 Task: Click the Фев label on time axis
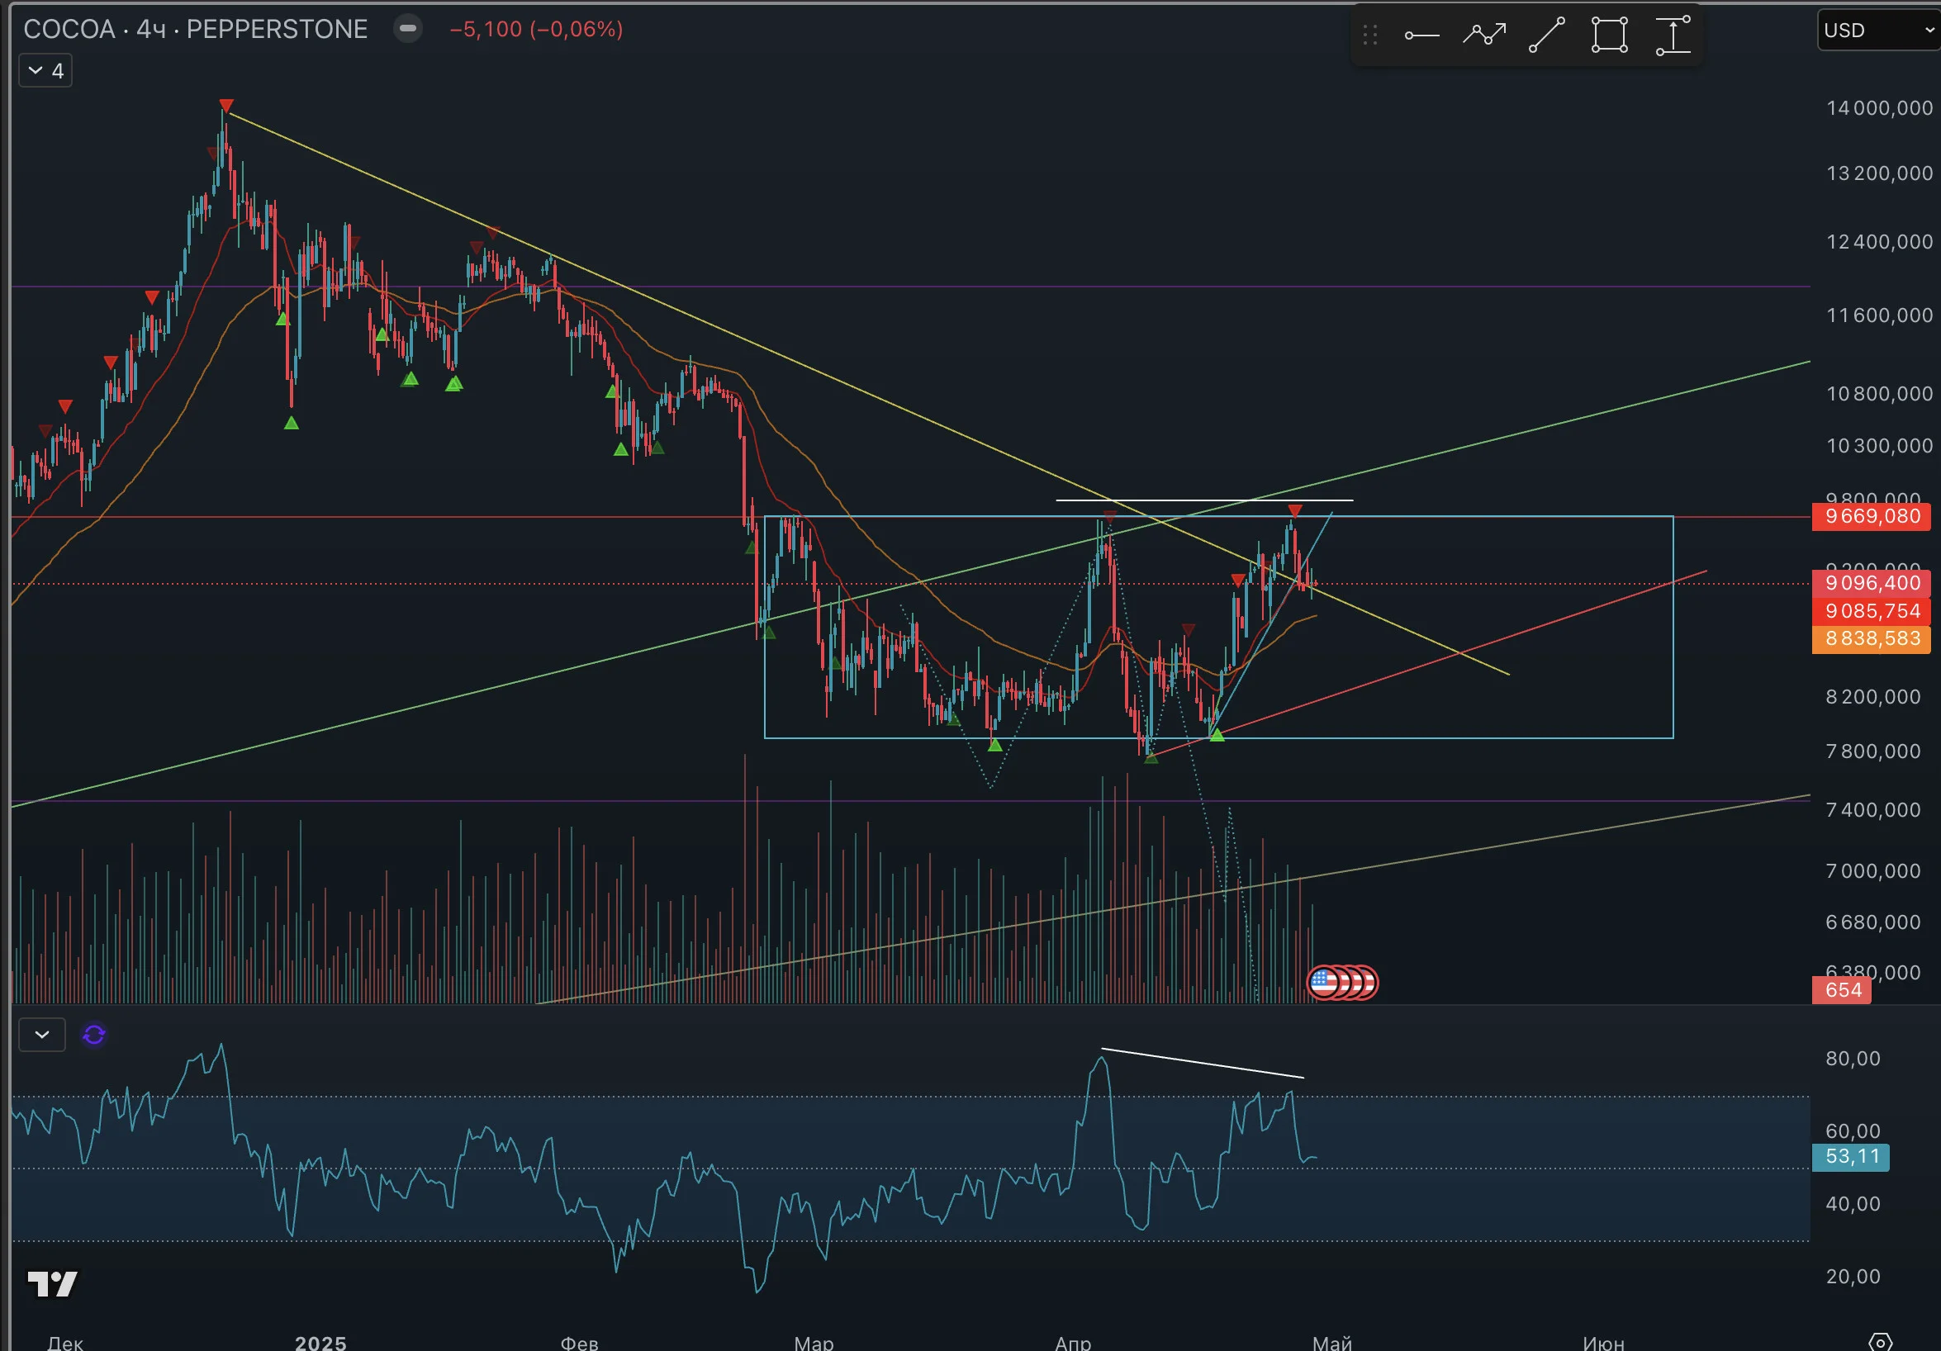click(579, 1343)
